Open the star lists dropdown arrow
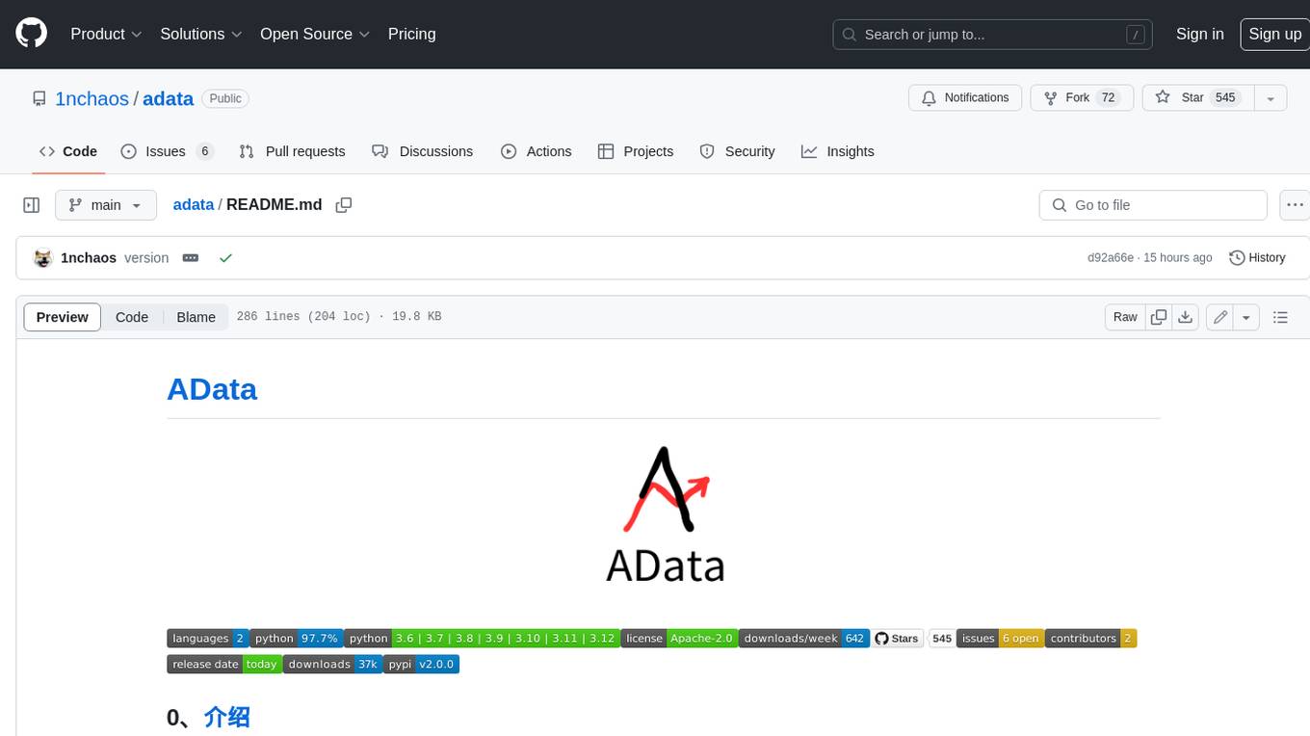 point(1271,98)
